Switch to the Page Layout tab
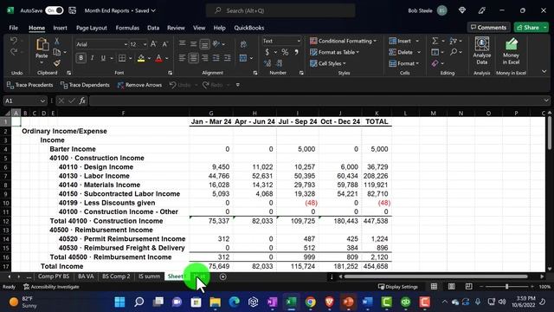The width and height of the screenshot is (554, 312). (92, 28)
